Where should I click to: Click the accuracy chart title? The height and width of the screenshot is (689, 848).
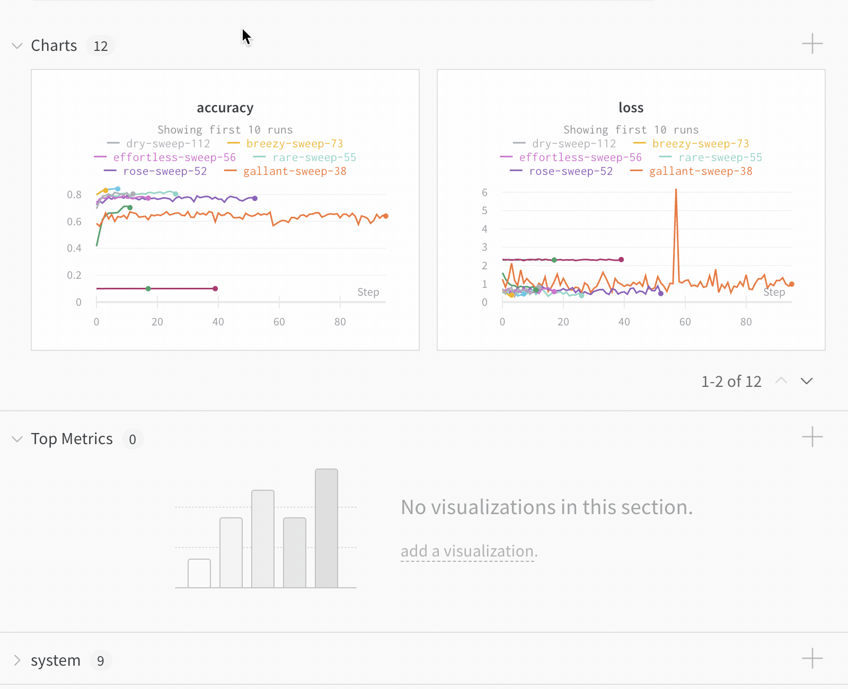click(x=225, y=108)
